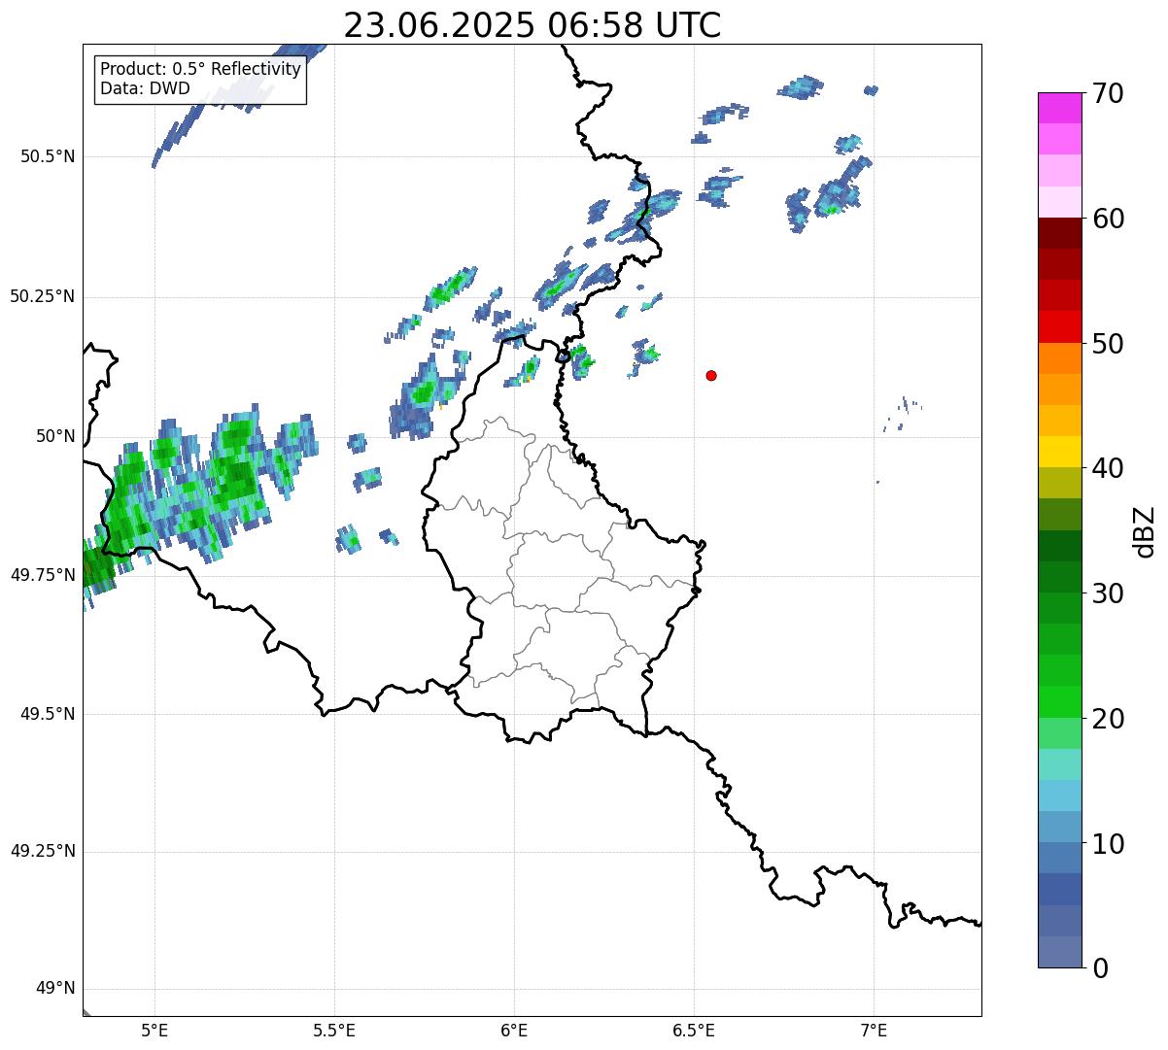1168x1050 pixels.
Task: Click the colorbar tick label 20
Action: pos(1109,719)
